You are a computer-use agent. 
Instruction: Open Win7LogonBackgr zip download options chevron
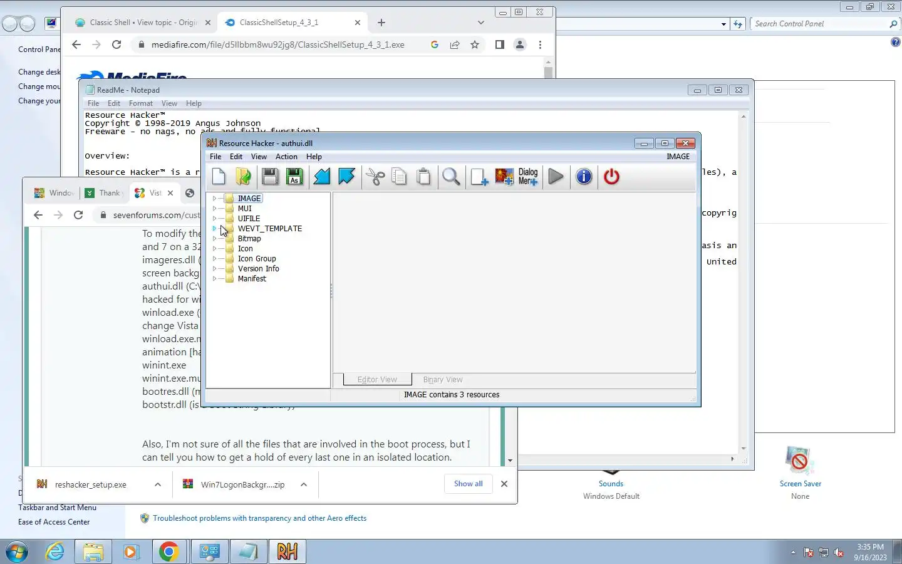[304, 484]
